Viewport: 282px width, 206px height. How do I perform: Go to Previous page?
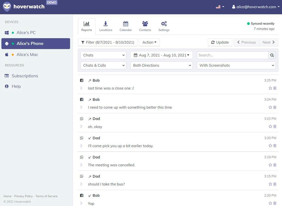tap(246, 42)
